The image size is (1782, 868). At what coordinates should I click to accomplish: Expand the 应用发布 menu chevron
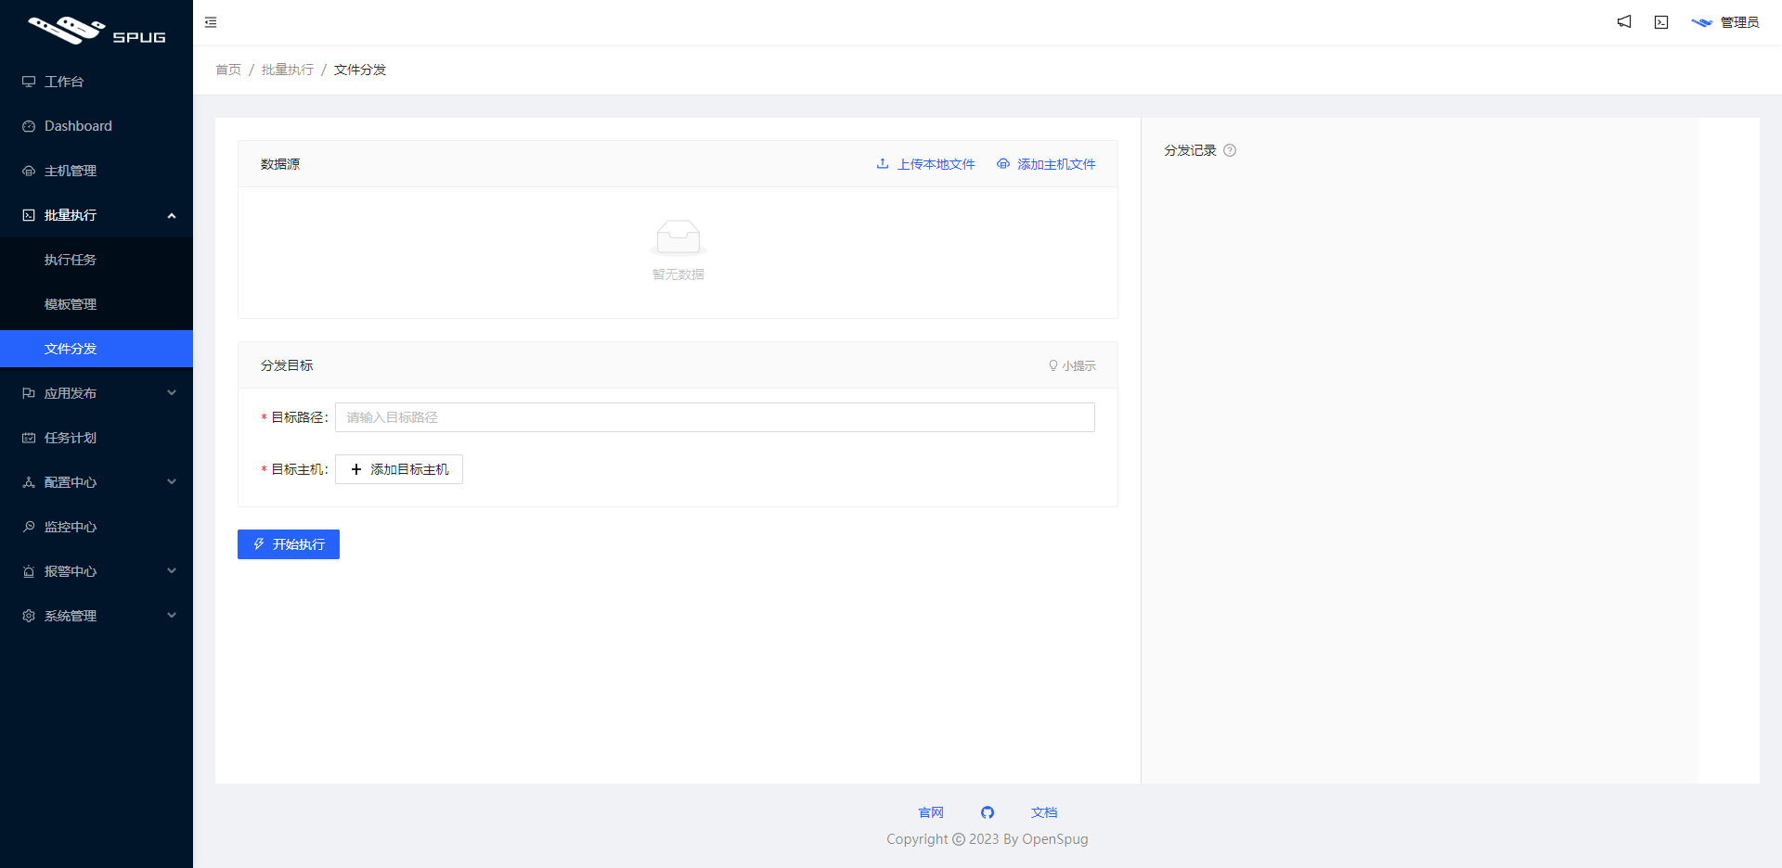(172, 393)
